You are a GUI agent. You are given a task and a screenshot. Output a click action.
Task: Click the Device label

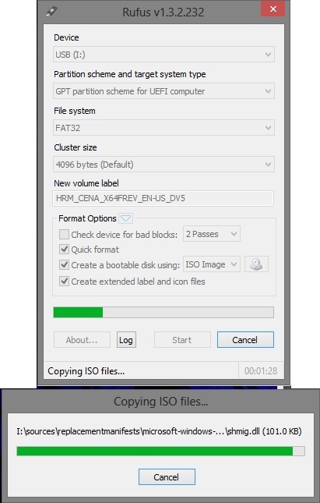66,37
